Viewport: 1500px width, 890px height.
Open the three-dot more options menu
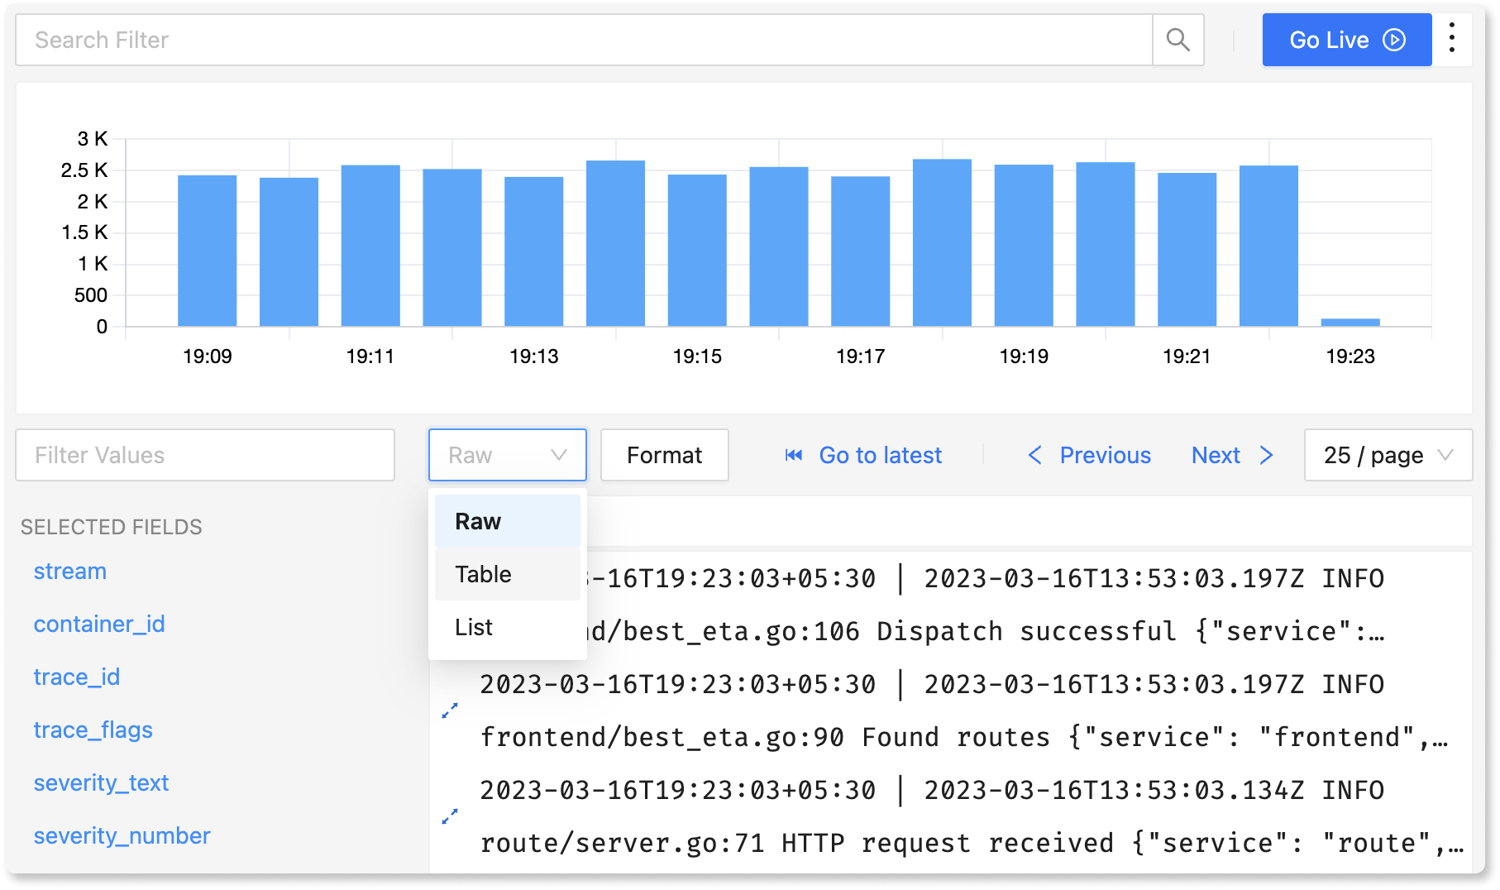click(1452, 39)
